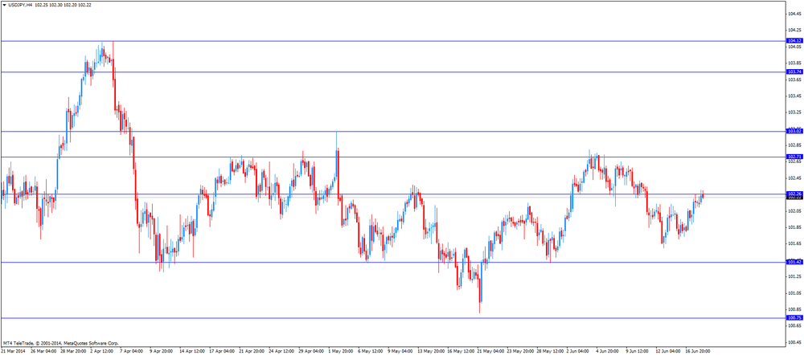Image resolution: width=804 pixels, height=355 pixels.
Task: Click the small triangle beside USDJPY,H4 title
Action: point(5,4)
